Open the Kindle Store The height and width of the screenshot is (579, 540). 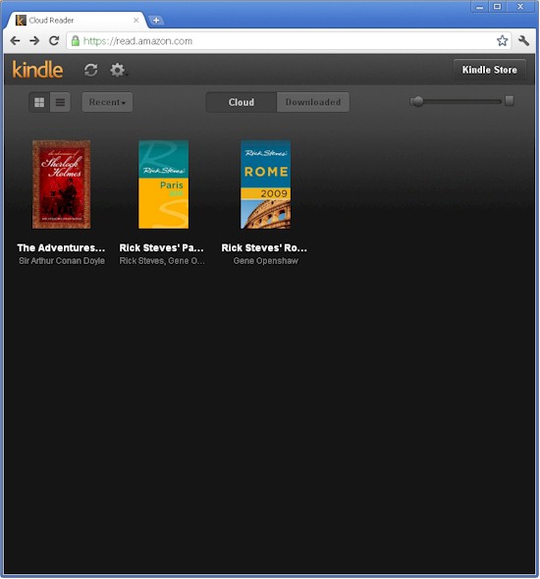tap(489, 70)
